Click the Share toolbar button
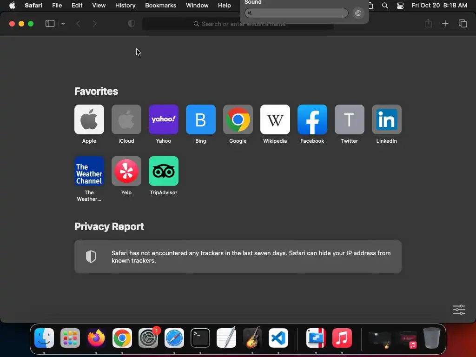 pos(428,23)
